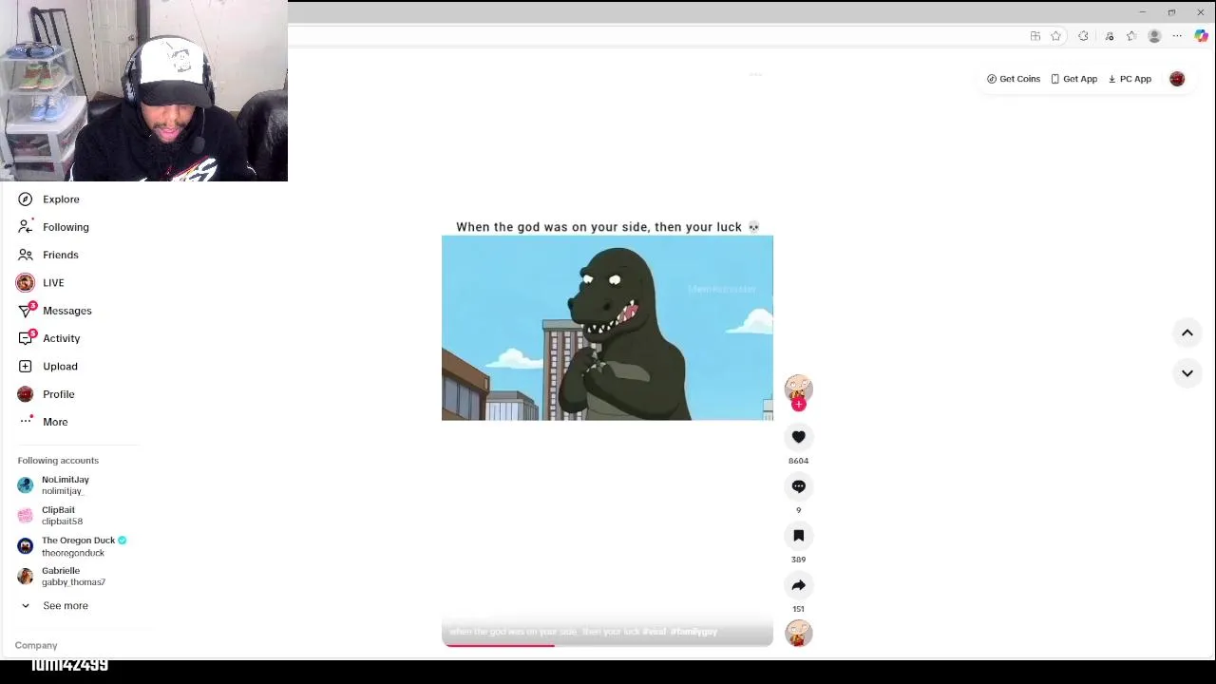Viewport: 1216px width, 684px height.
Task: Open the Copilot icon in browser
Action: [x=1202, y=36]
